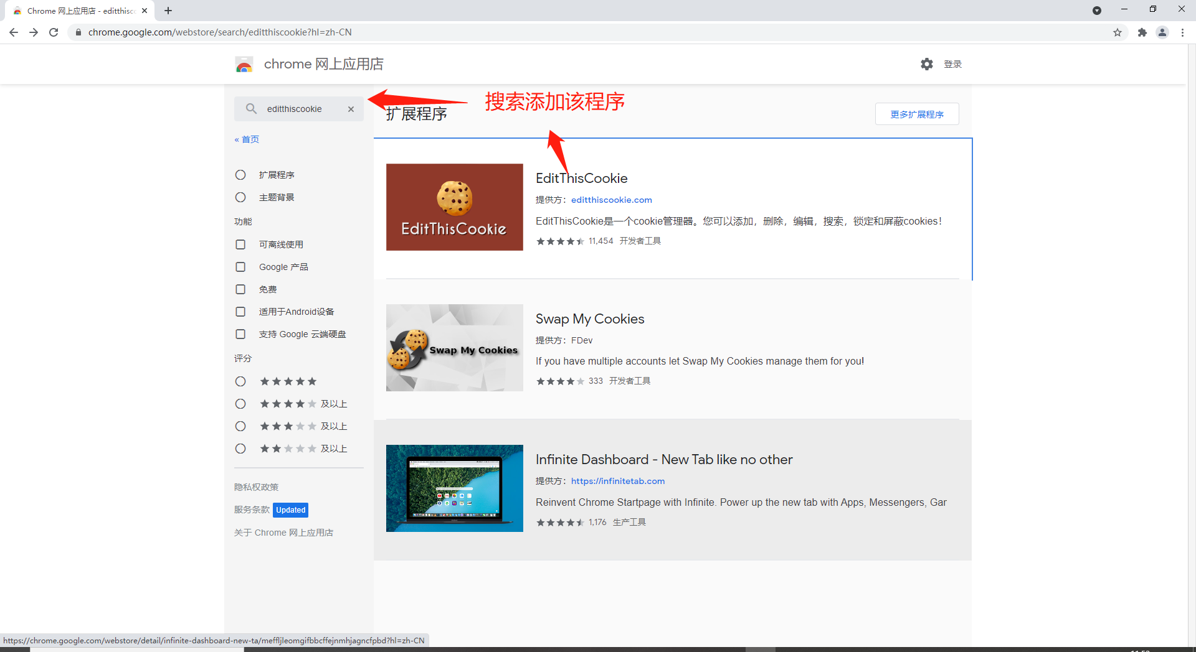Bookmark this page with the star icon
This screenshot has height=652, width=1196.
[x=1118, y=32]
